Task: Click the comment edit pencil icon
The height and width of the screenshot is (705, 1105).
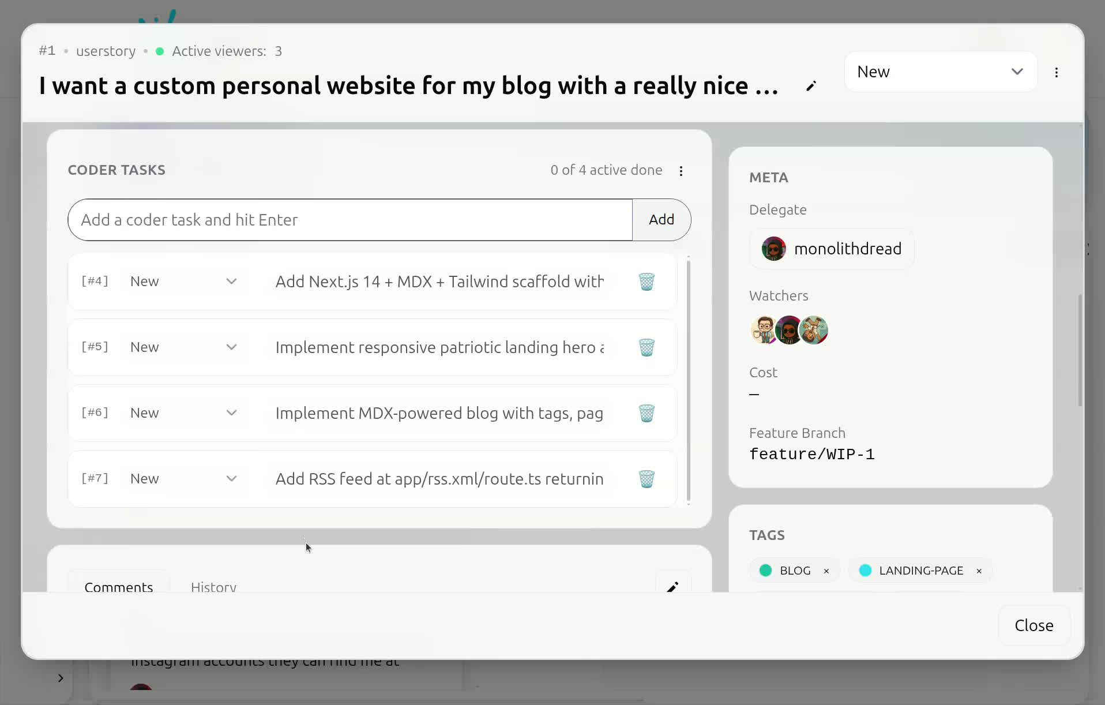Action: tap(672, 586)
